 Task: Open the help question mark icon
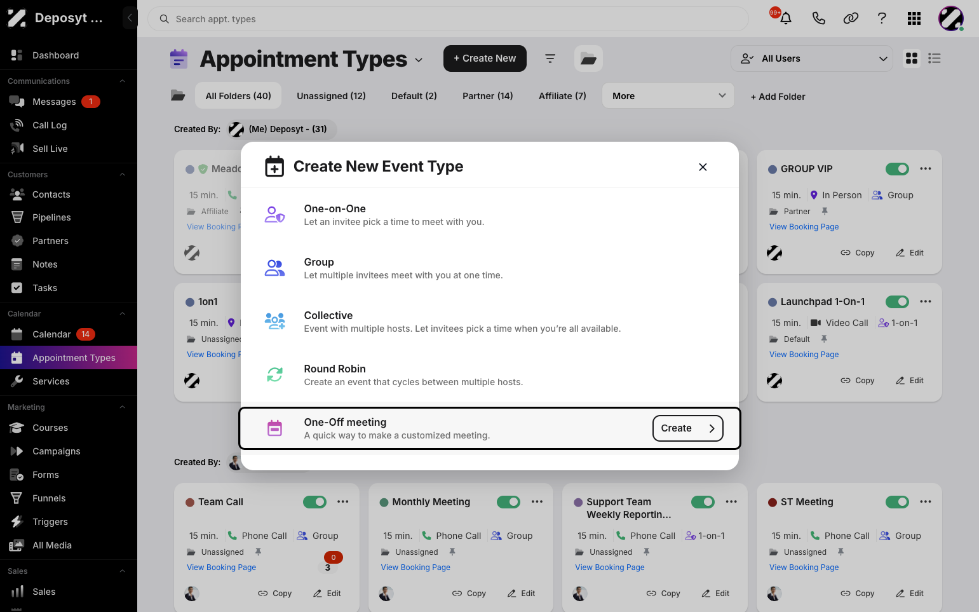click(x=882, y=18)
